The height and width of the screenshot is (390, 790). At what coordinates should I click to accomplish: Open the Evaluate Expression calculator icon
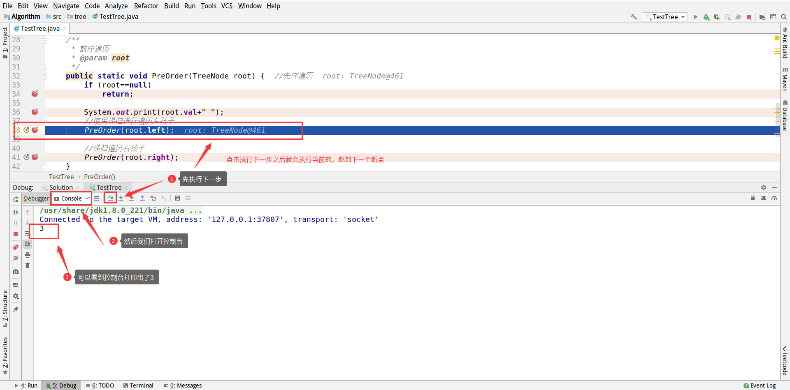pyautogui.click(x=177, y=198)
